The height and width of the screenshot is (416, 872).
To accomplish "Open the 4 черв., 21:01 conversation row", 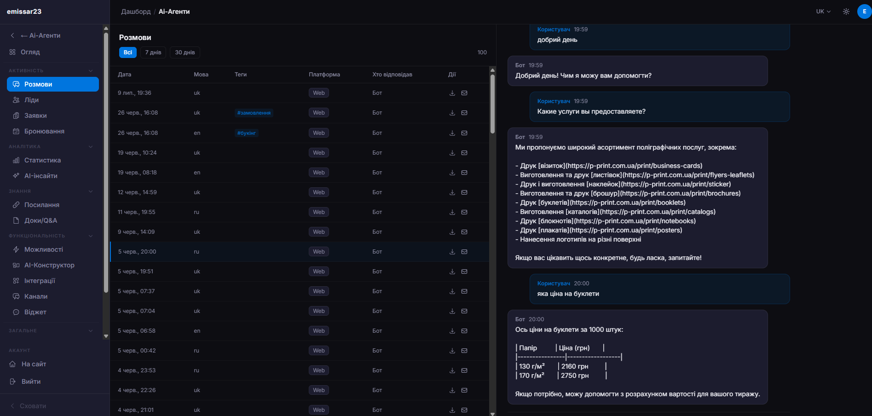I will pos(300,409).
